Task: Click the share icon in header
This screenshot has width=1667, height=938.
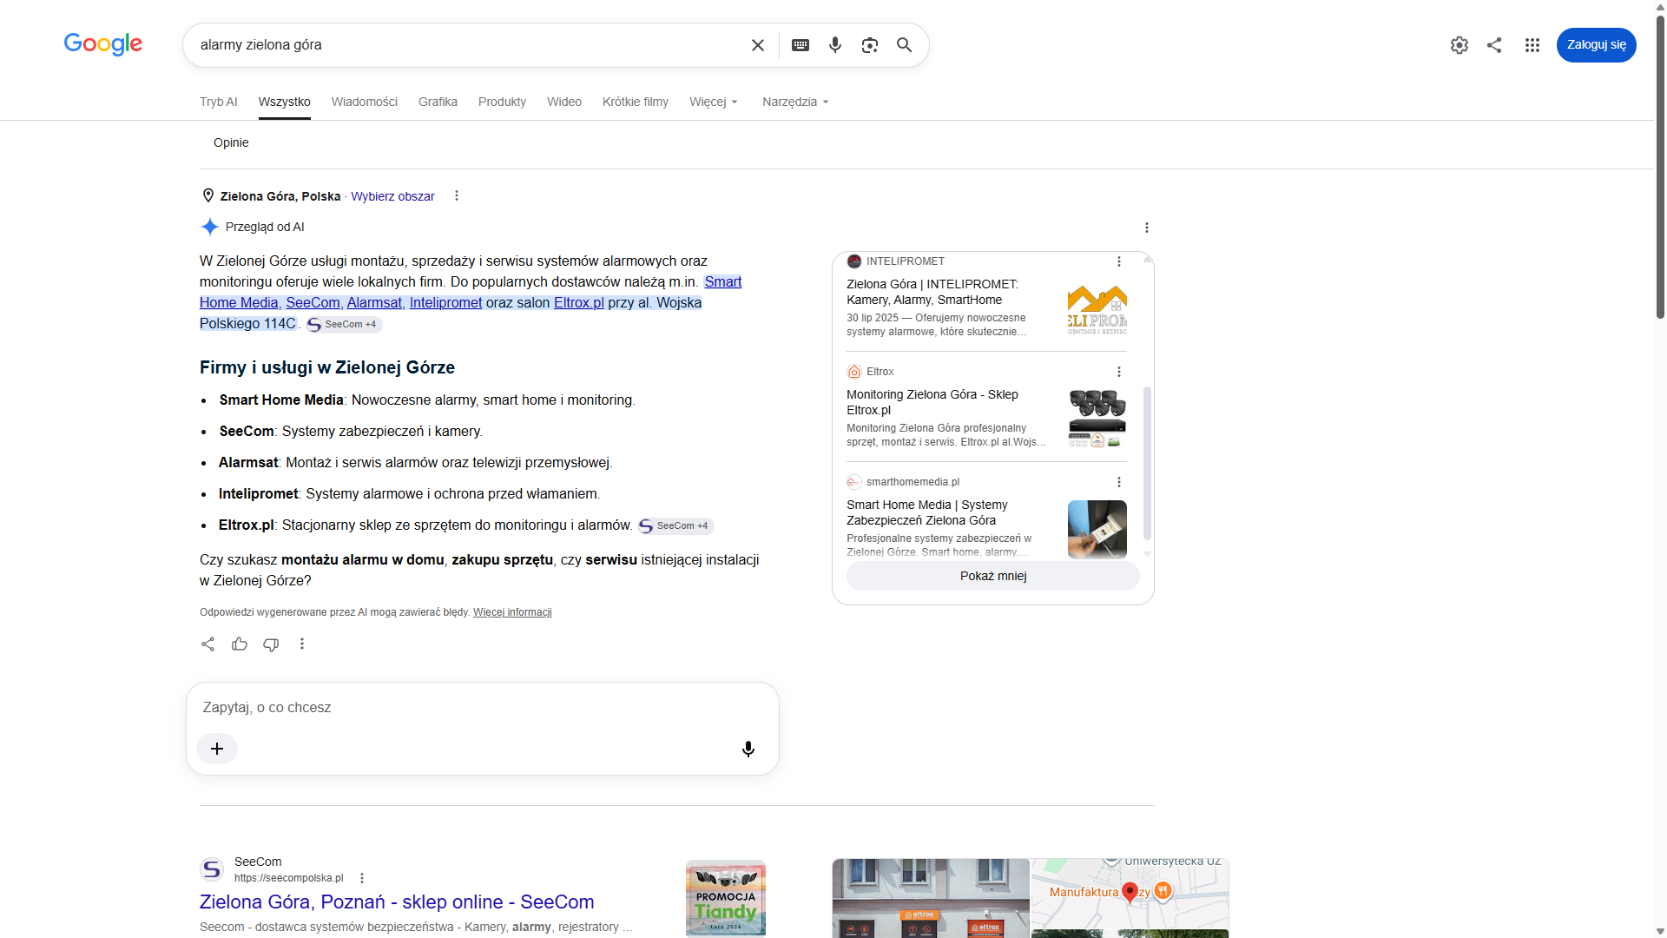Action: 1494,45
